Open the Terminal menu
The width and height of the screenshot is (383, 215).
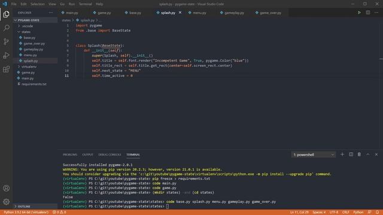[85, 4]
